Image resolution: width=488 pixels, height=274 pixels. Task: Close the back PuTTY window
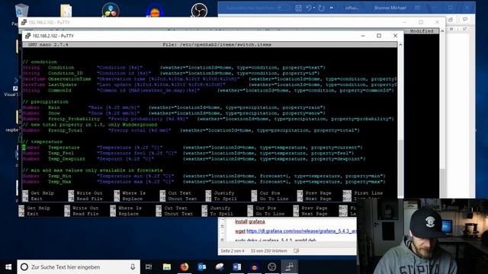tap(437, 22)
